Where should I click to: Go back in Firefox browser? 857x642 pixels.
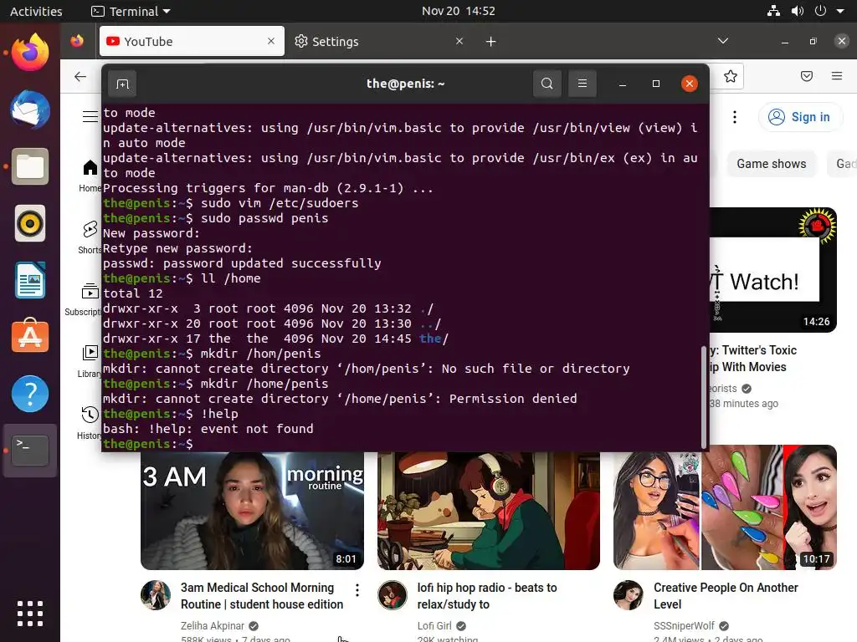pos(80,76)
